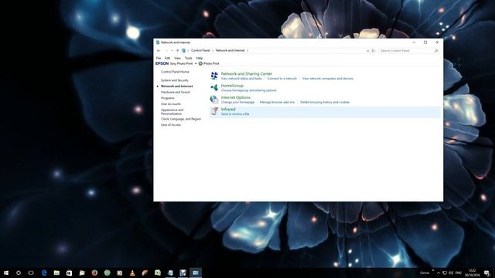
Task: Click the Internet Options globe icon
Action: [214, 100]
